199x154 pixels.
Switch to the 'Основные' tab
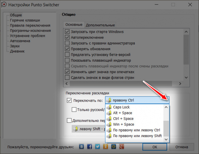pyautogui.click(x=74, y=25)
